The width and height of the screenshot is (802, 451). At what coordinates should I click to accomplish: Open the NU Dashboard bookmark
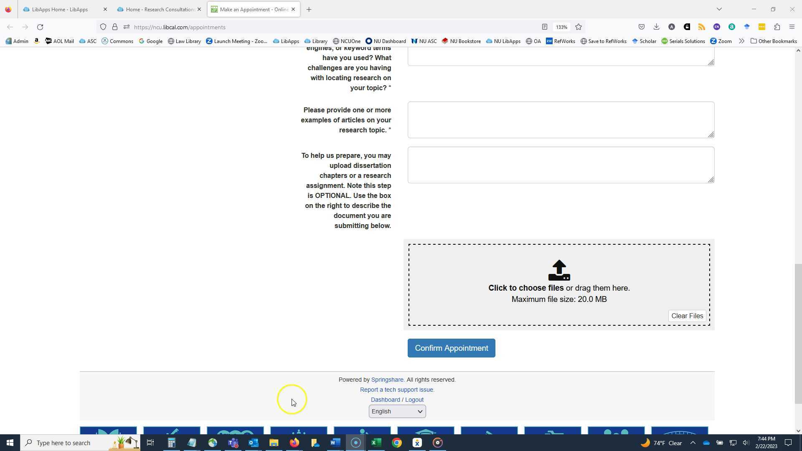coord(385,41)
